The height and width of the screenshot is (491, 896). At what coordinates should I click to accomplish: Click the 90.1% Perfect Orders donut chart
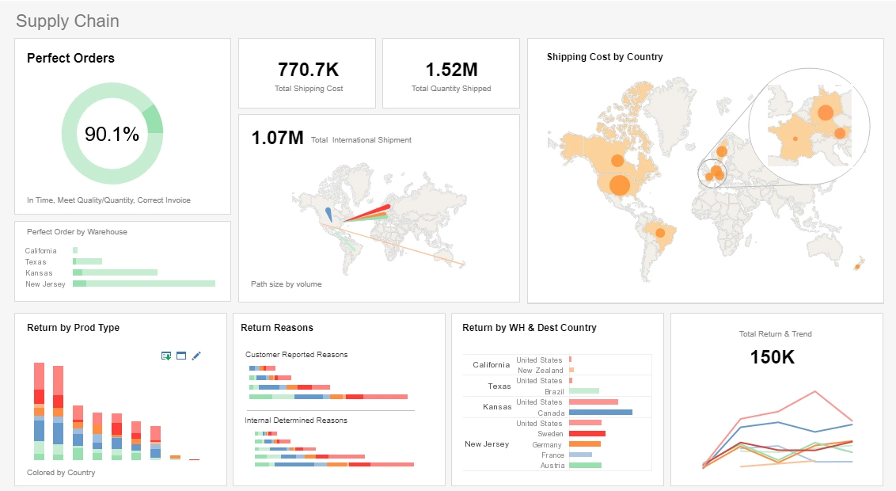[x=112, y=134]
